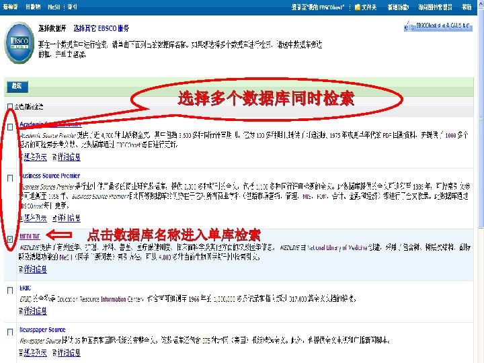Uncheck the MEDLINE checkbox
Image resolution: width=484 pixels, height=363 pixels.
10,239
